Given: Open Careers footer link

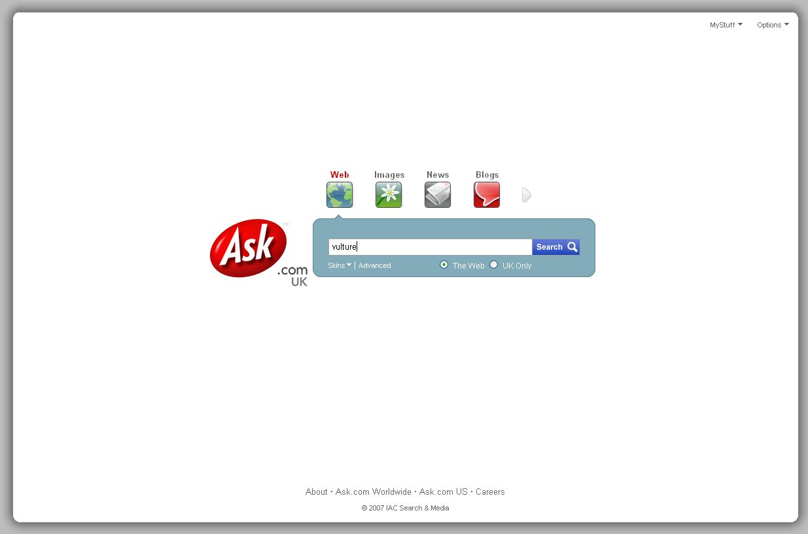Looking at the screenshot, I should pyautogui.click(x=490, y=492).
